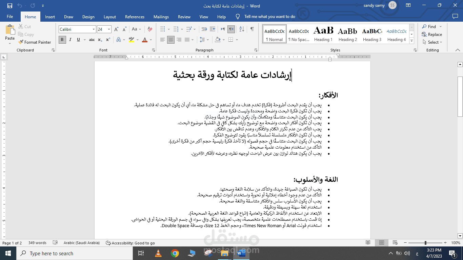This screenshot has width=463, height=260.
Task: Open line spacing options dropdown
Action: tap(204, 40)
